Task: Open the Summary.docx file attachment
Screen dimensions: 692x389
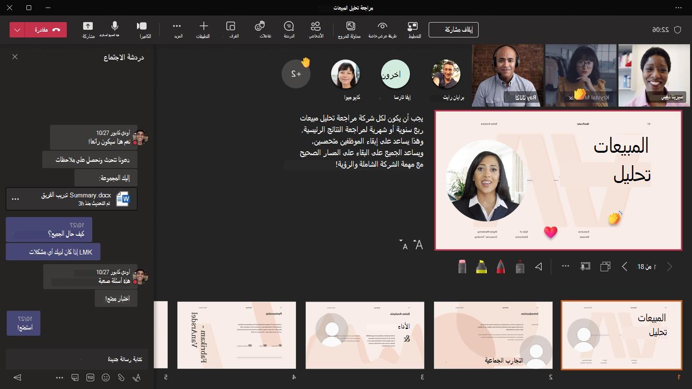Action: click(72, 199)
